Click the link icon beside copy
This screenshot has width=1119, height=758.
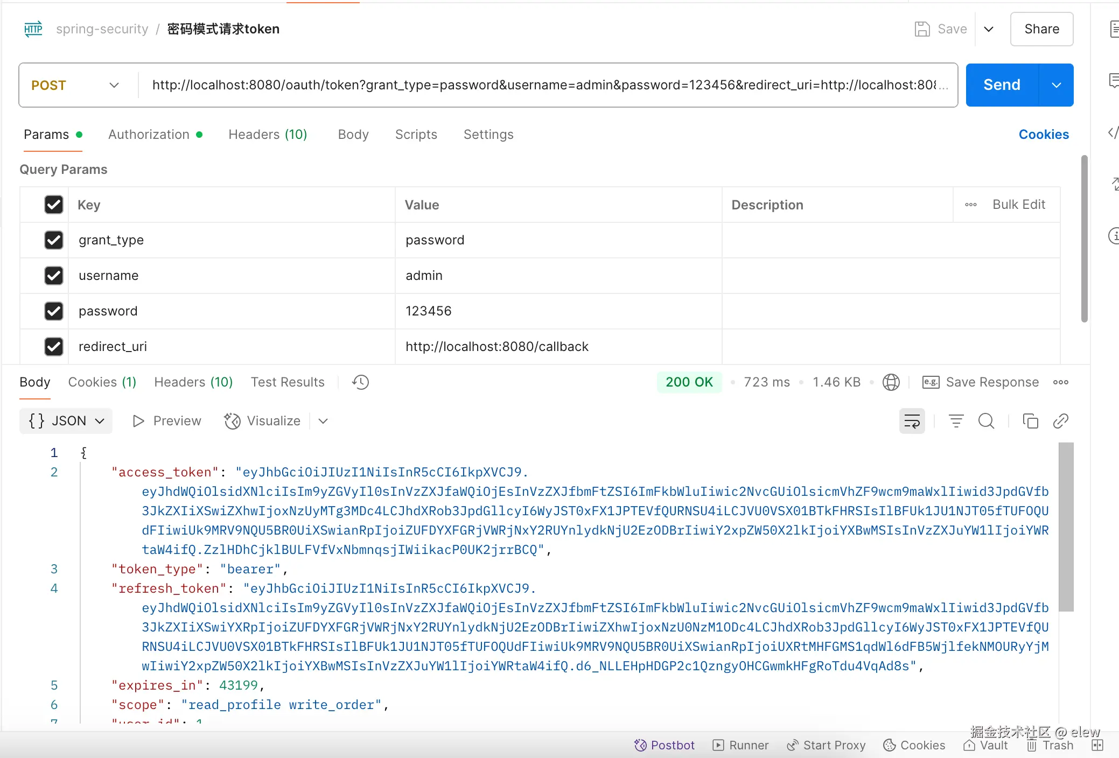pos(1060,421)
